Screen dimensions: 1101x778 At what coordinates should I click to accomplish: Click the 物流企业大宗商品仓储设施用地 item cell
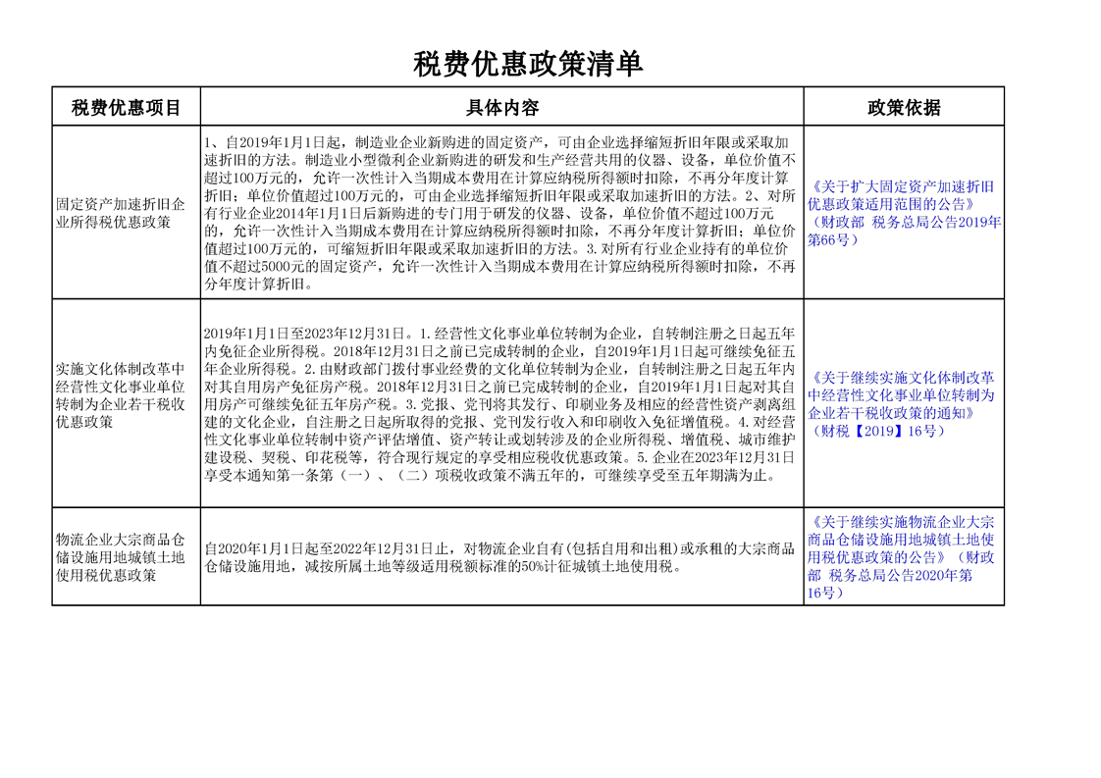click(x=121, y=557)
